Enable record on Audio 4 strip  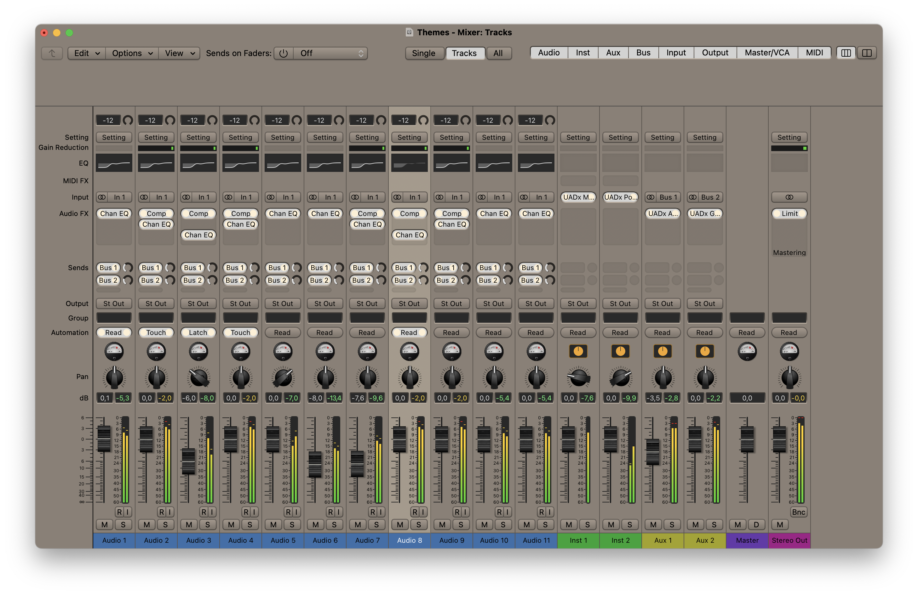pos(246,512)
